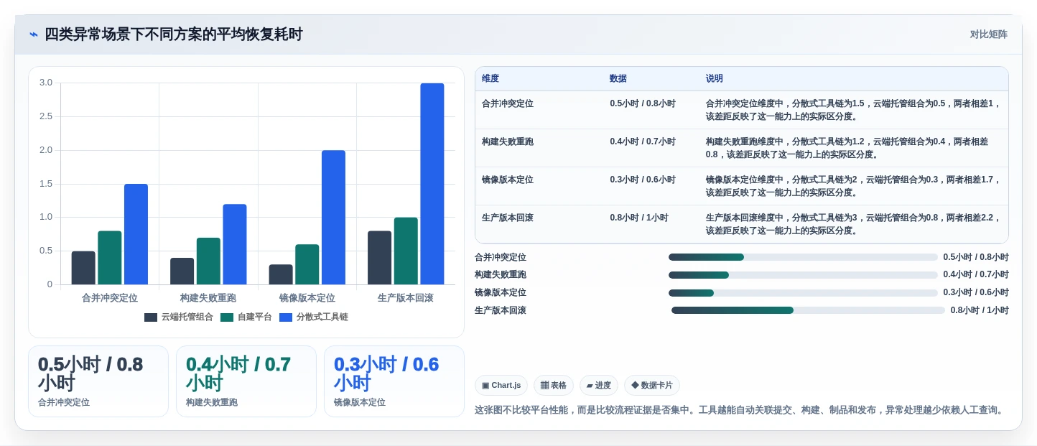1037x446 pixels.
Task: Toggle the 自建平台 legend swatch
Action: pyautogui.click(x=227, y=317)
